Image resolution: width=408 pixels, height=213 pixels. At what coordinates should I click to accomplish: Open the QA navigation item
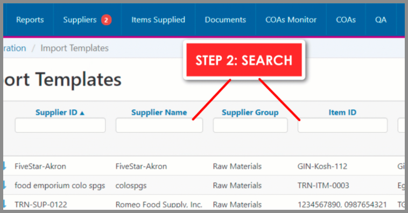click(x=381, y=20)
